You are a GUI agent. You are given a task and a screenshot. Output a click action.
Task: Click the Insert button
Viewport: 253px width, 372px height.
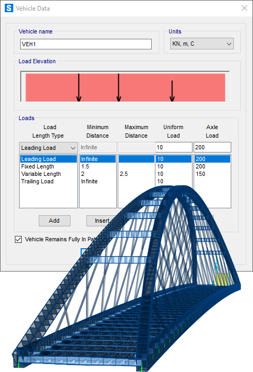point(102,221)
